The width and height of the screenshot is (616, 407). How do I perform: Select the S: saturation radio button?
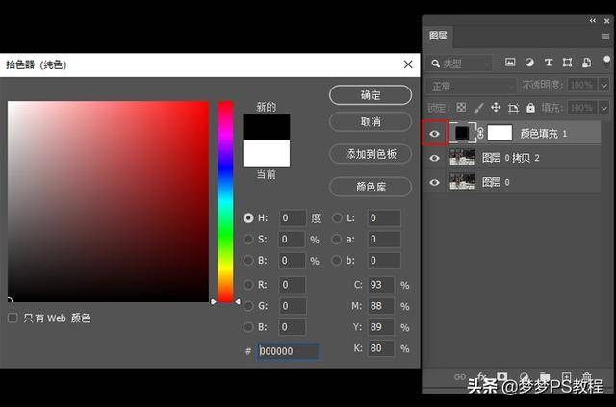point(248,239)
